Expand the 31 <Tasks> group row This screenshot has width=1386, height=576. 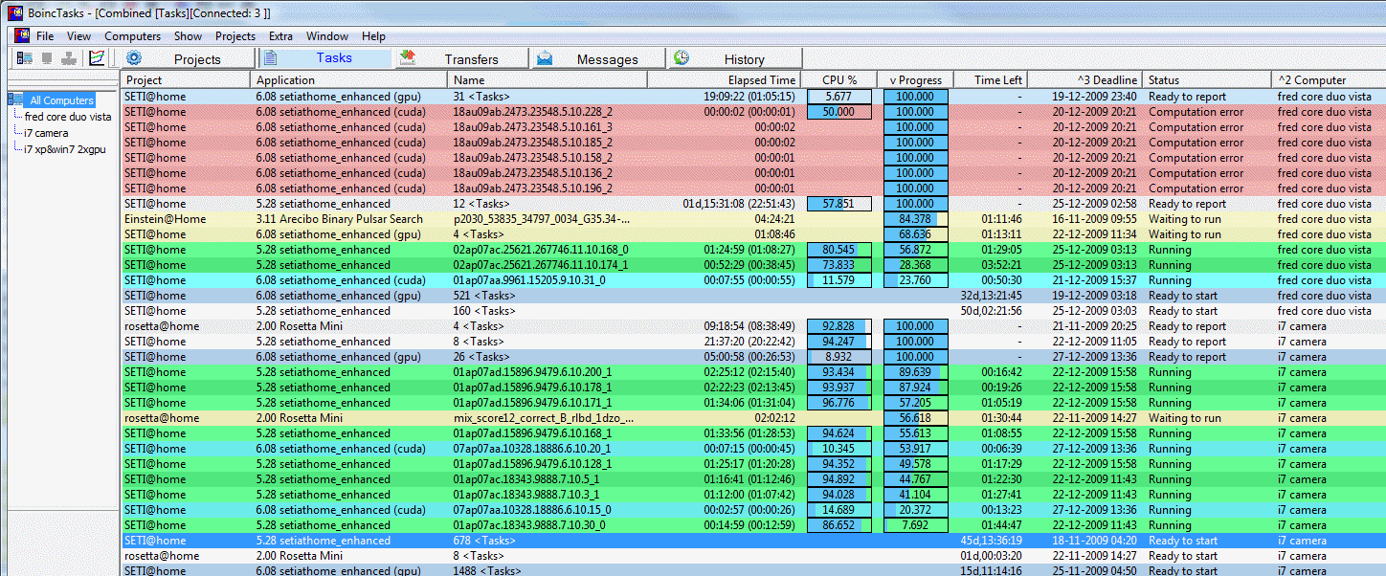(x=753, y=97)
